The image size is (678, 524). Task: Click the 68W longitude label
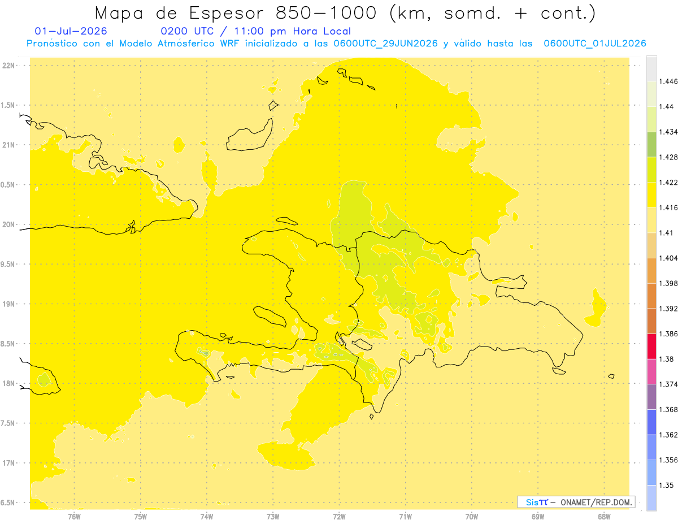click(x=604, y=516)
